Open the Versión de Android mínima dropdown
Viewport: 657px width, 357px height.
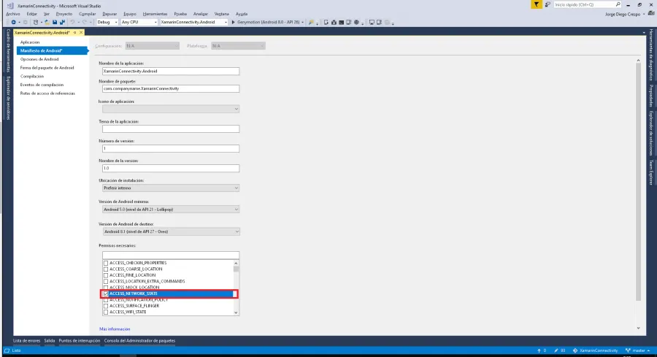(x=171, y=210)
